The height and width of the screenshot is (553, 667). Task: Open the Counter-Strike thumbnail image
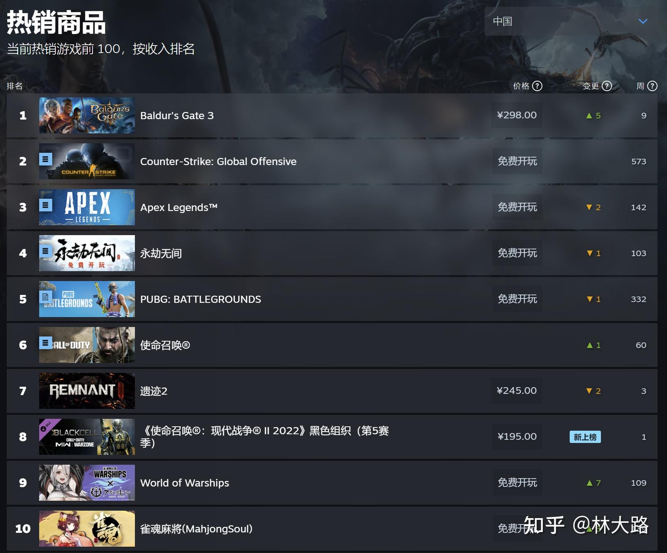[87, 161]
